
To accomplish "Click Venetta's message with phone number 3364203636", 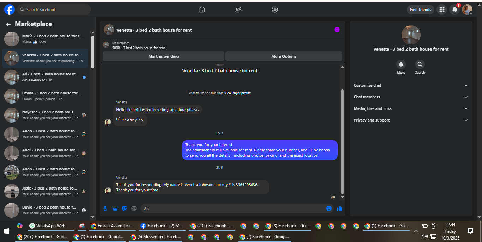I will 191,187.
